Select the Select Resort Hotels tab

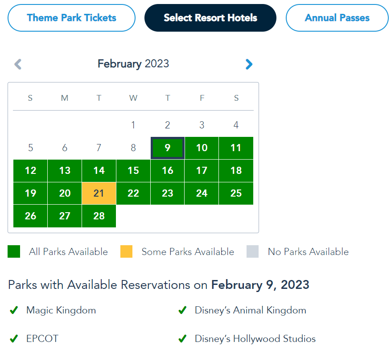(210, 18)
